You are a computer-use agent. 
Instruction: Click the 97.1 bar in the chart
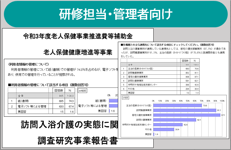187,115
